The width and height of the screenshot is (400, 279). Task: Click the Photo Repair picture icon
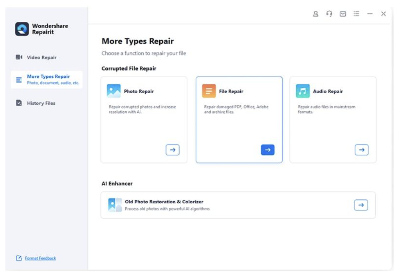(x=114, y=91)
